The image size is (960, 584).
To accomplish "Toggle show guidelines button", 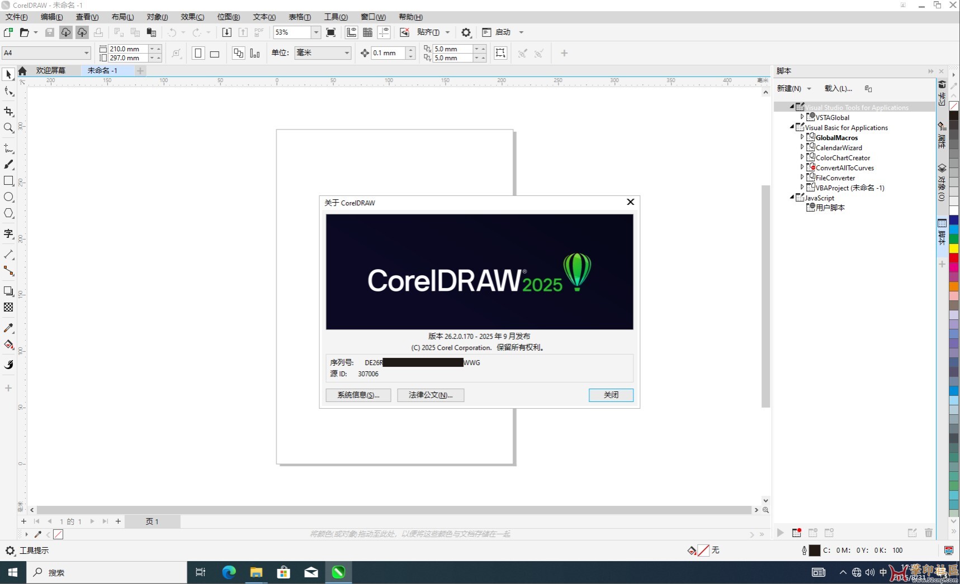I will point(384,32).
